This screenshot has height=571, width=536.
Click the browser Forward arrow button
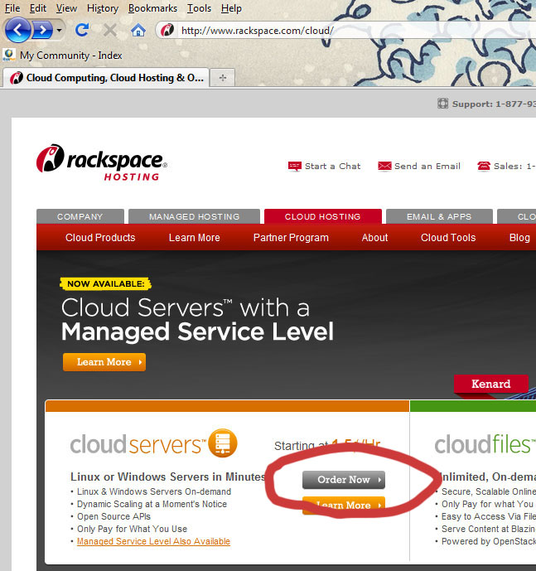[42, 30]
